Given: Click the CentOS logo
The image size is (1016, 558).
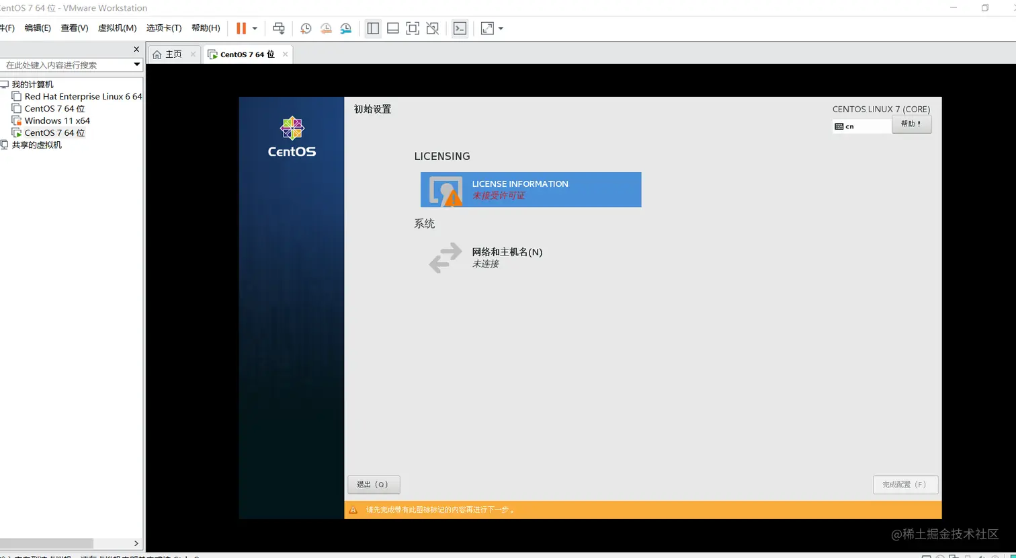Looking at the screenshot, I should click(292, 137).
